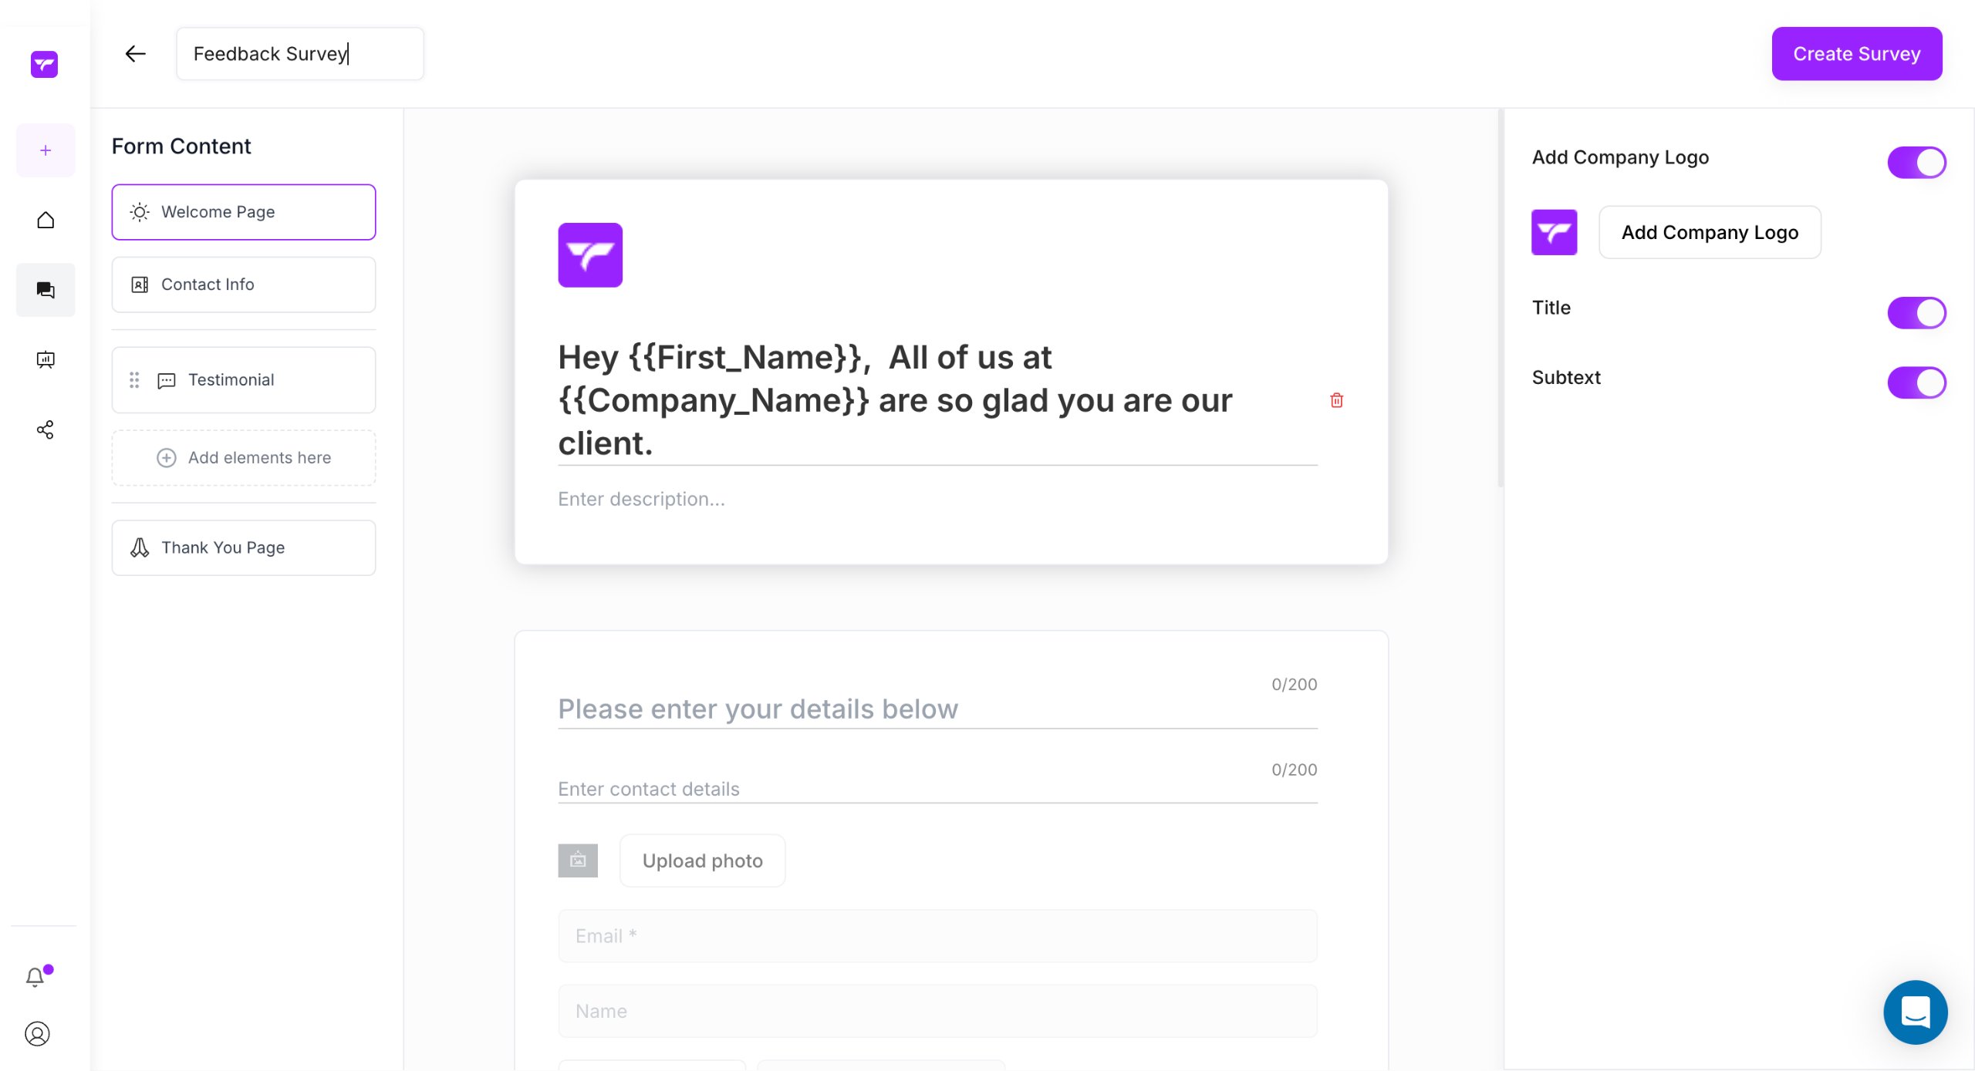Select the Testimonial form element
This screenshot has width=1975, height=1071.
tap(244, 380)
